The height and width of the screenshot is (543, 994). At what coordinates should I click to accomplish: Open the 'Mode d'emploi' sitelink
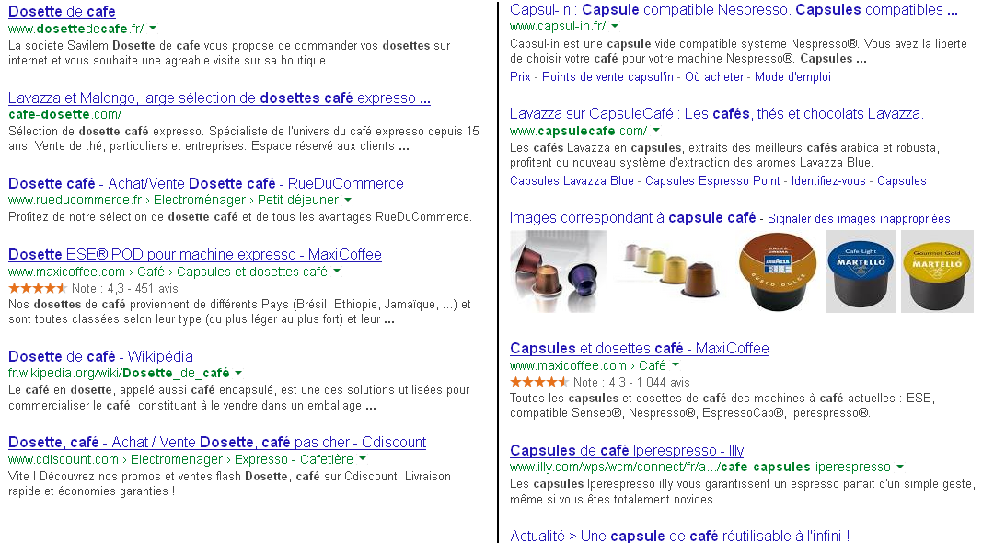792,76
